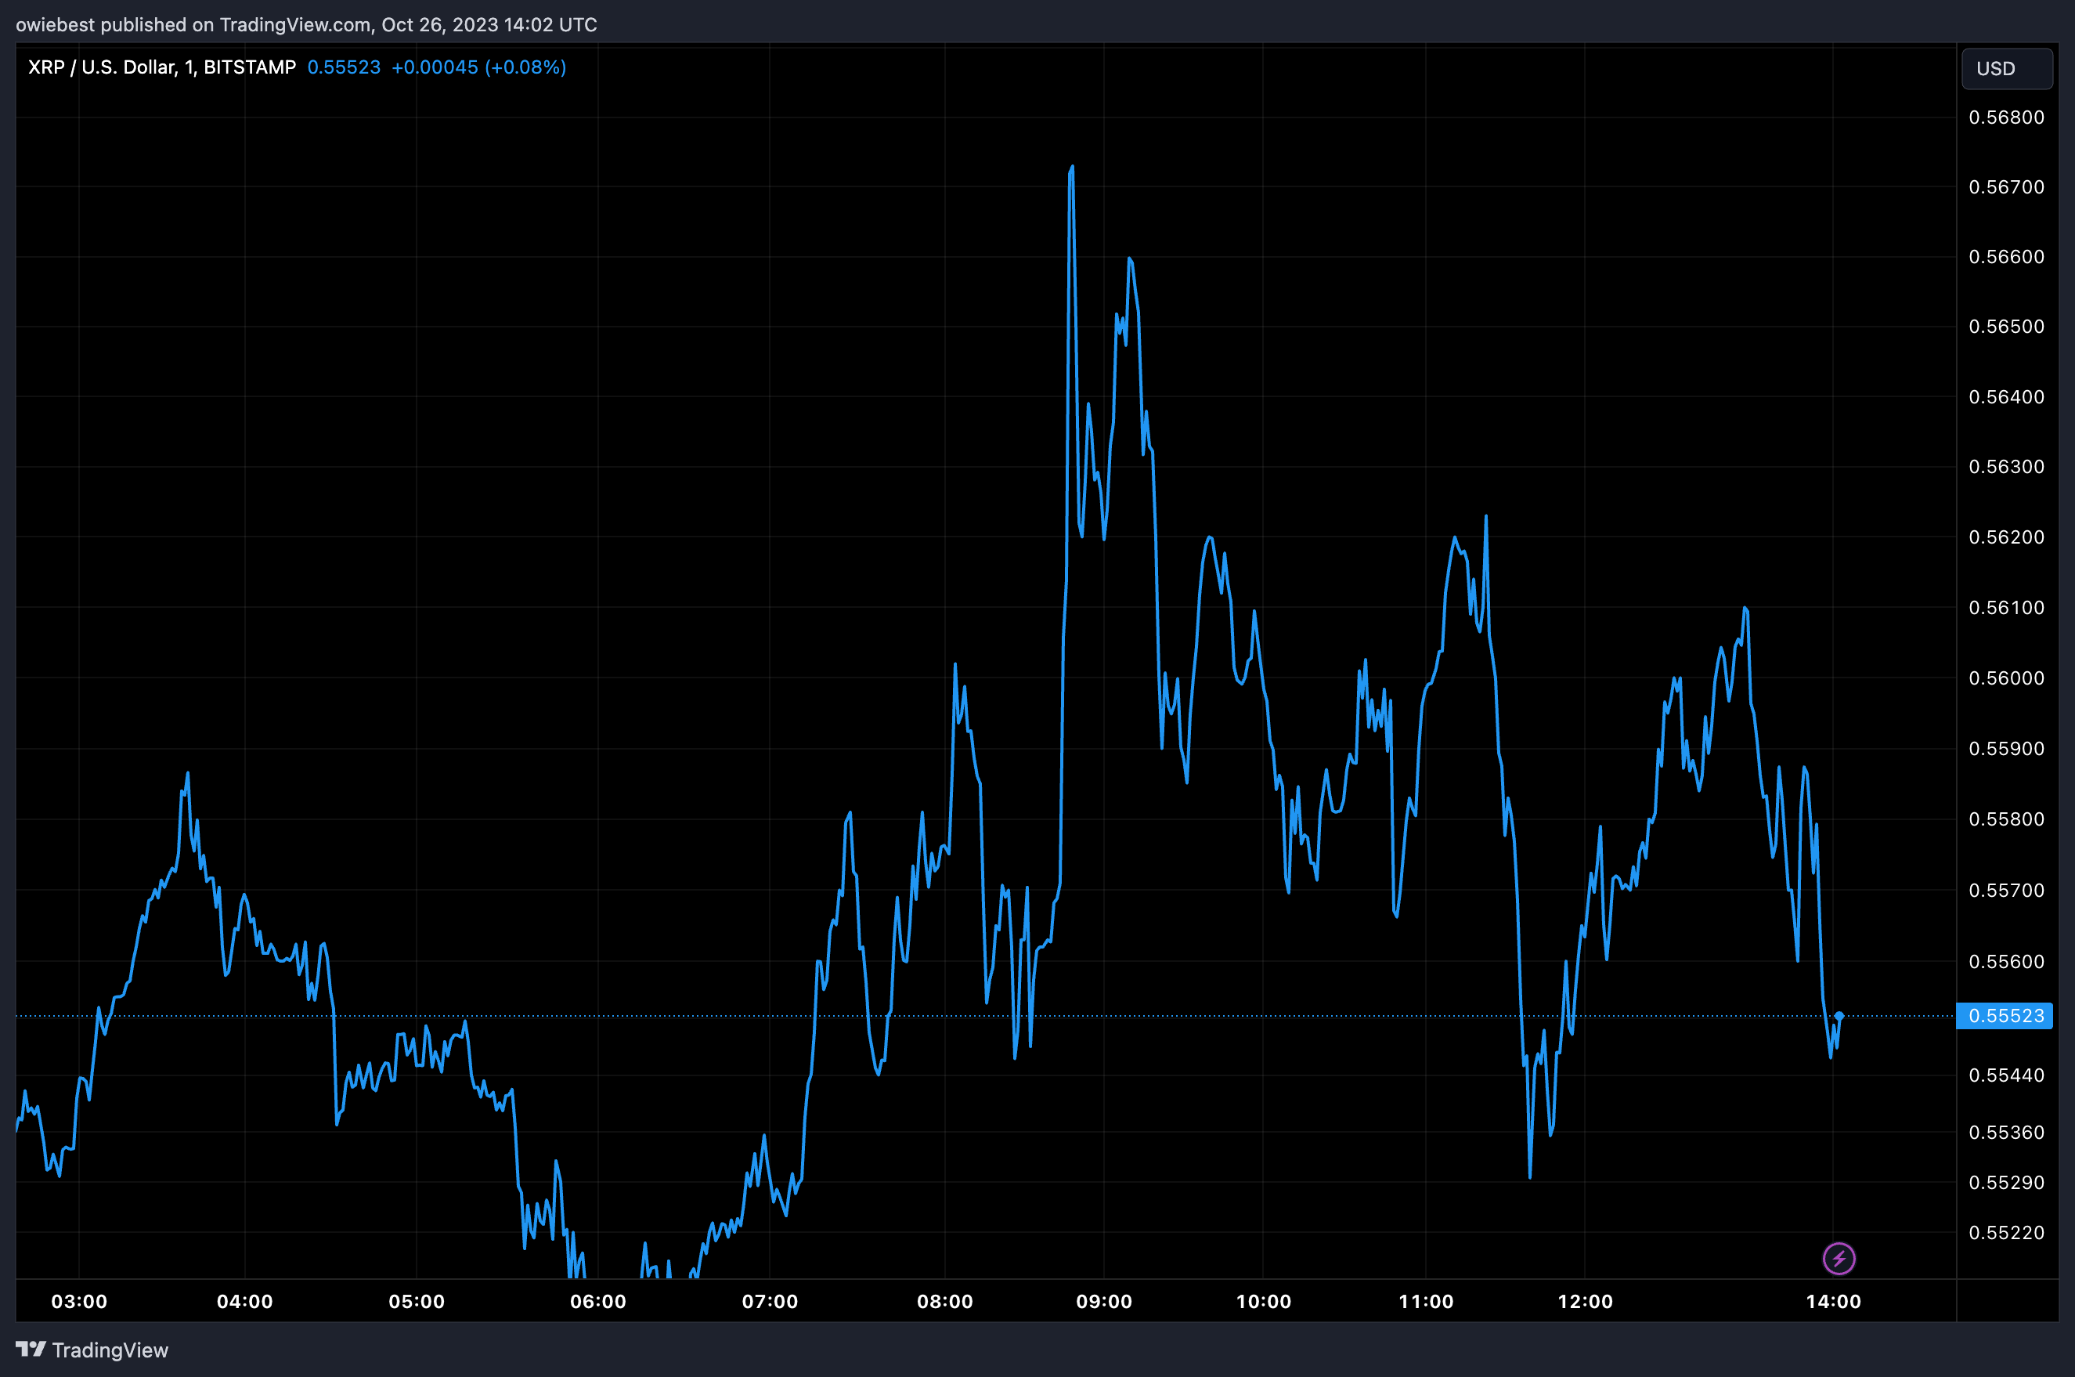Click the 0.56500 price scale label

(2005, 327)
